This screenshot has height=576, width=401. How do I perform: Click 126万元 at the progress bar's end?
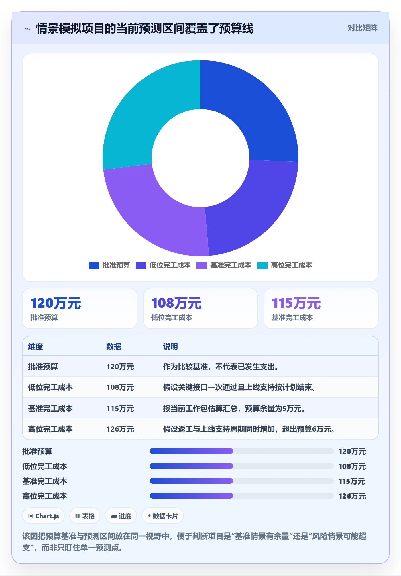352,496
